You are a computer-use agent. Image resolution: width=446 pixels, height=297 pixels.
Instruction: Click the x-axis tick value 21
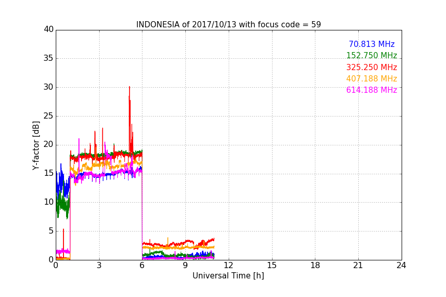coord(358,266)
